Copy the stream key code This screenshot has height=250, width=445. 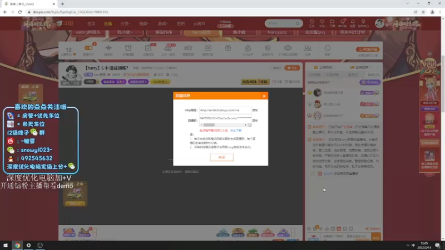click(x=255, y=121)
